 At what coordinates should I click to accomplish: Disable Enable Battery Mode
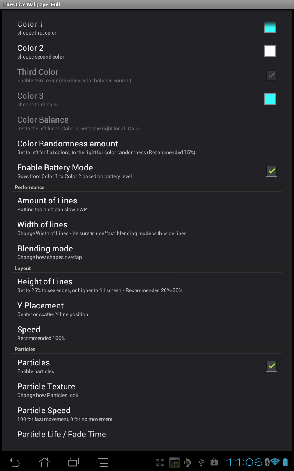click(x=271, y=171)
